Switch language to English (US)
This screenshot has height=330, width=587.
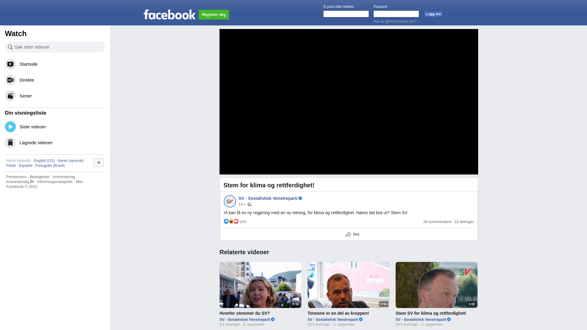[44, 161]
